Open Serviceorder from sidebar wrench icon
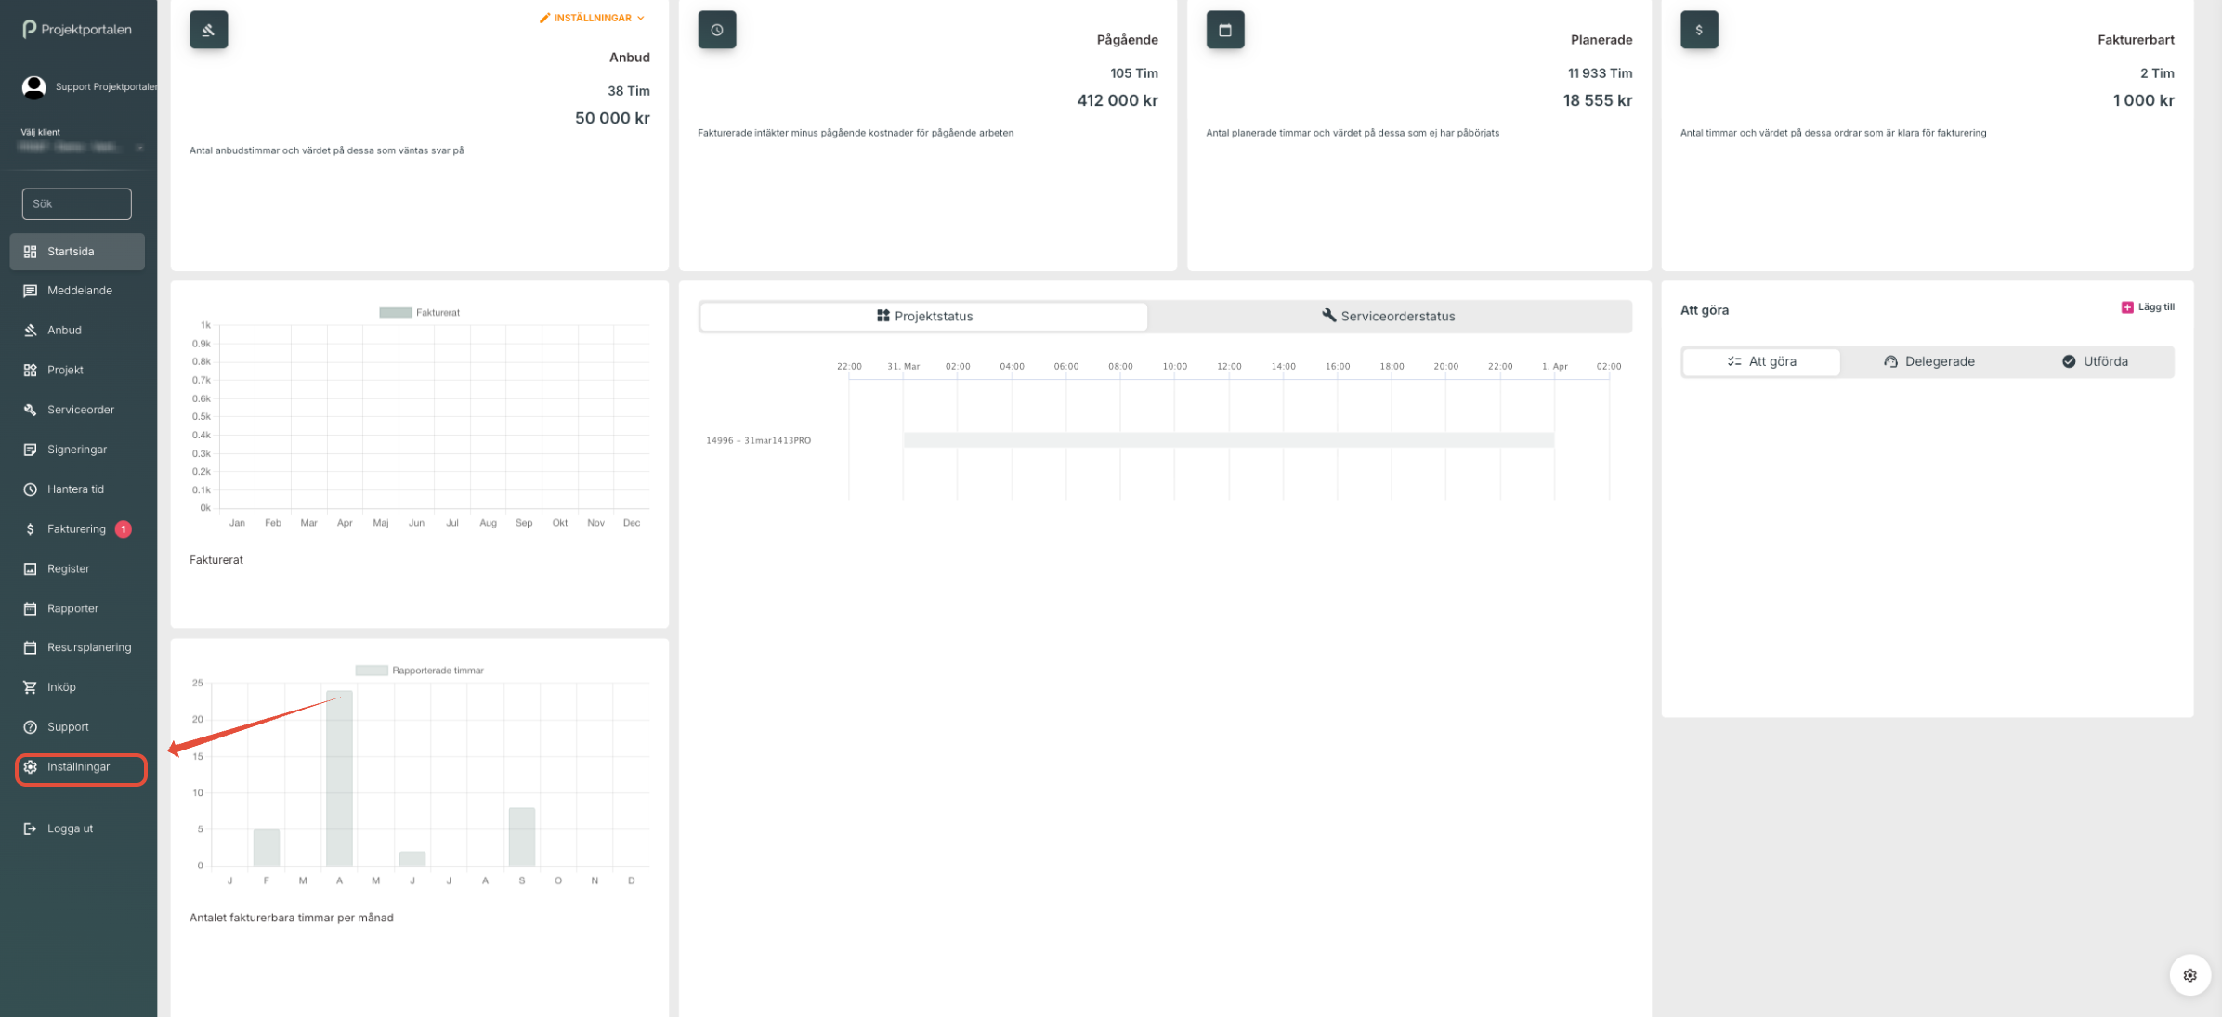Image resolution: width=2222 pixels, height=1017 pixels. pos(31,410)
